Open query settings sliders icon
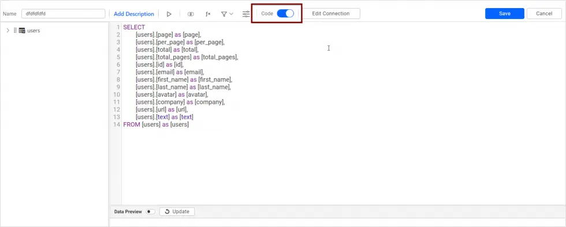The height and width of the screenshot is (227, 566). [246, 14]
